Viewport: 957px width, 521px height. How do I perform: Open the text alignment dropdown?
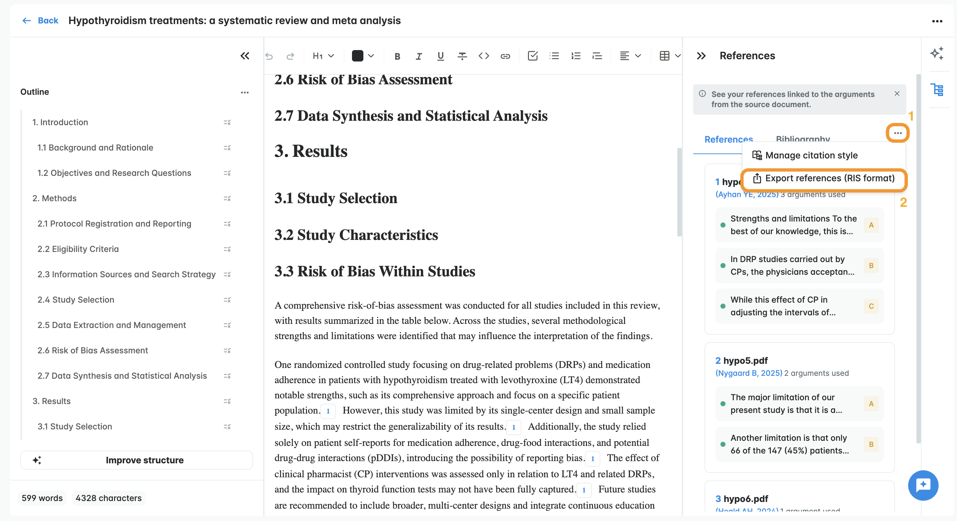(630, 56)
